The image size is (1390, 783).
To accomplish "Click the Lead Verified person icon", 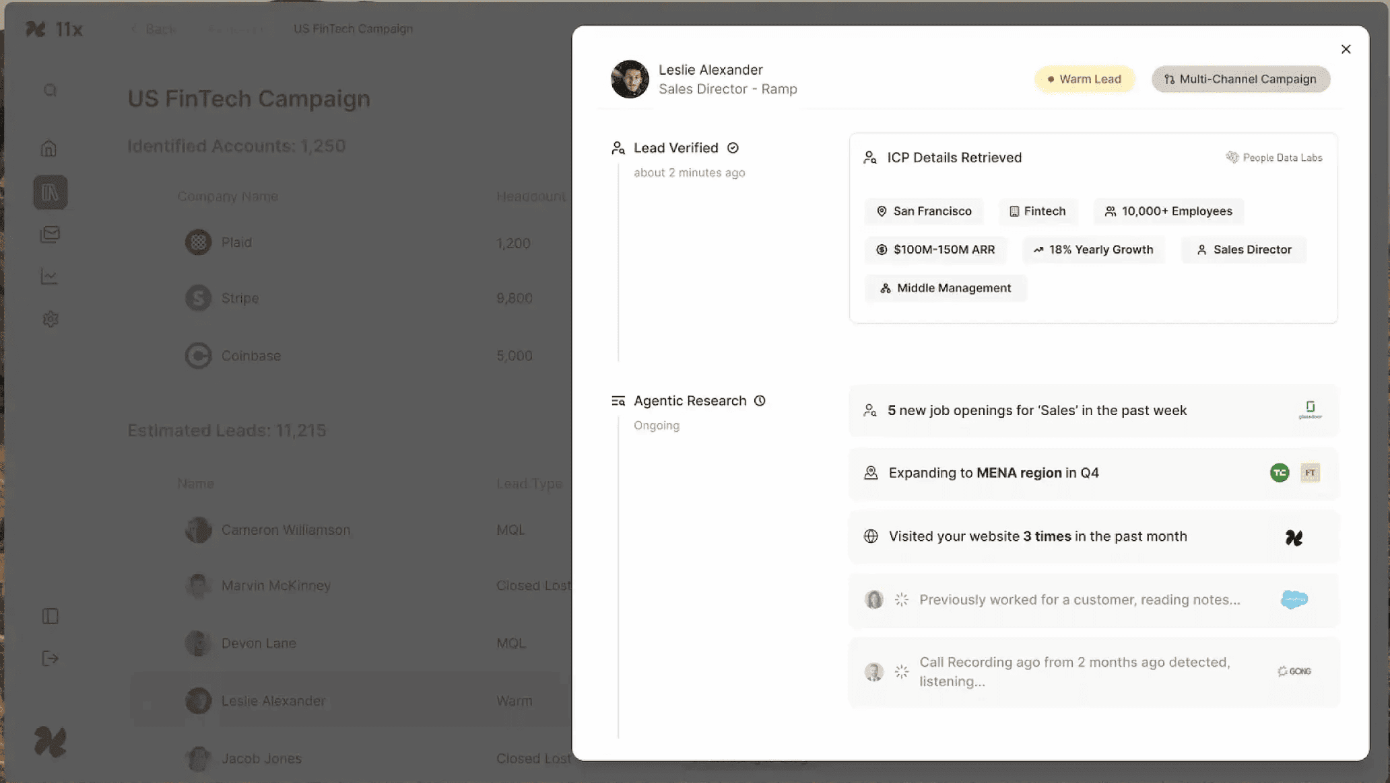I will [618, 148].
